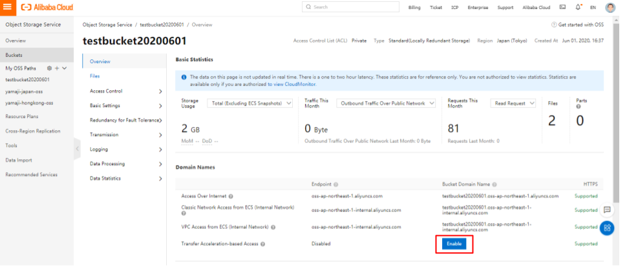This screenshot has height=272, width=627.
Task: Open the Ticket top menu
Action: tap(436, 8)
